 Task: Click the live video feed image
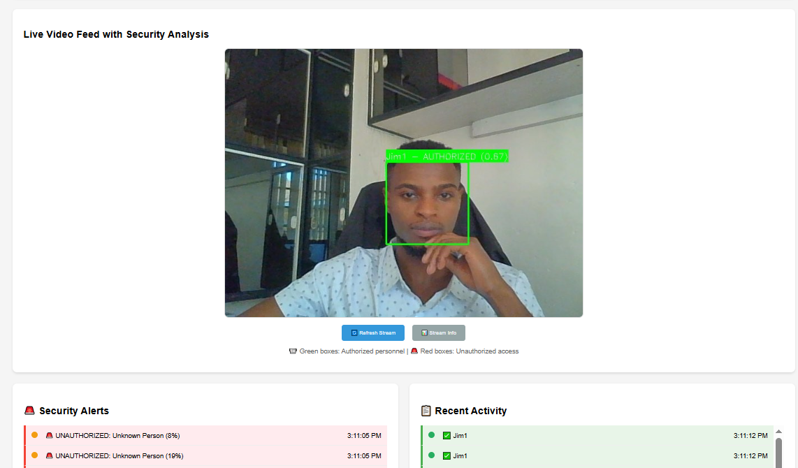coord(403,182)
